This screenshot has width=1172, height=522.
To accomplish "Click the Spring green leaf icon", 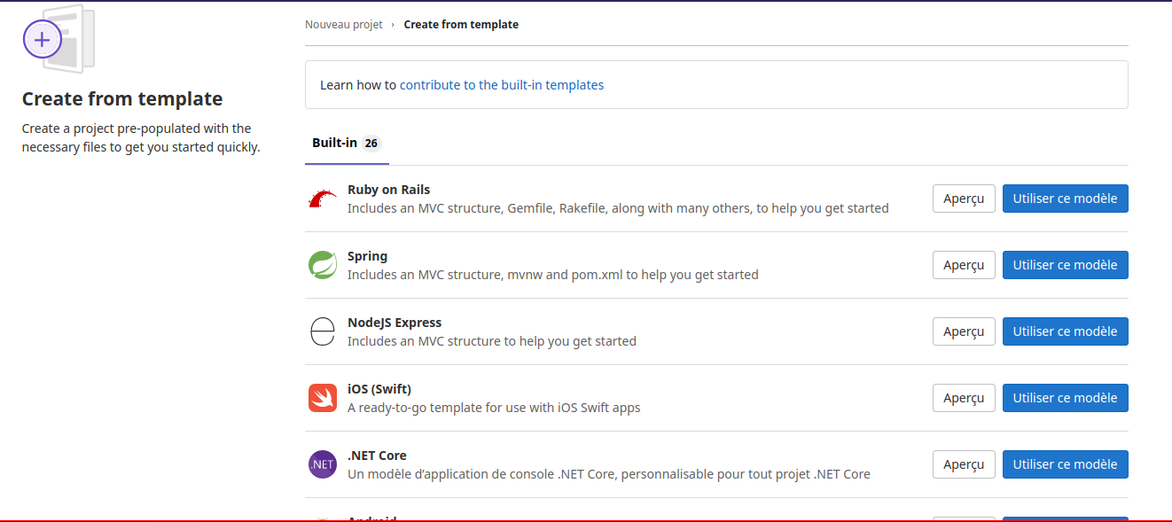I will click(322, 265).
